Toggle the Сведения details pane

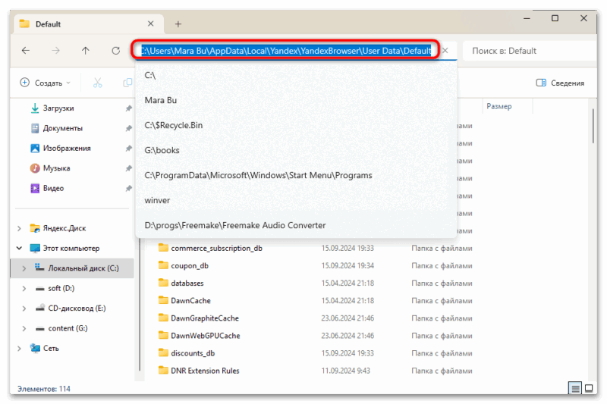pos(560,83)
